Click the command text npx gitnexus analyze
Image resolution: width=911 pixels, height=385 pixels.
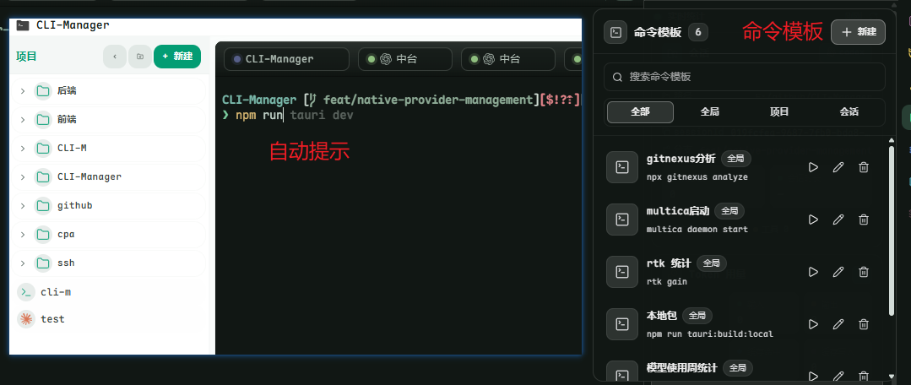click(x=697, y=176)
